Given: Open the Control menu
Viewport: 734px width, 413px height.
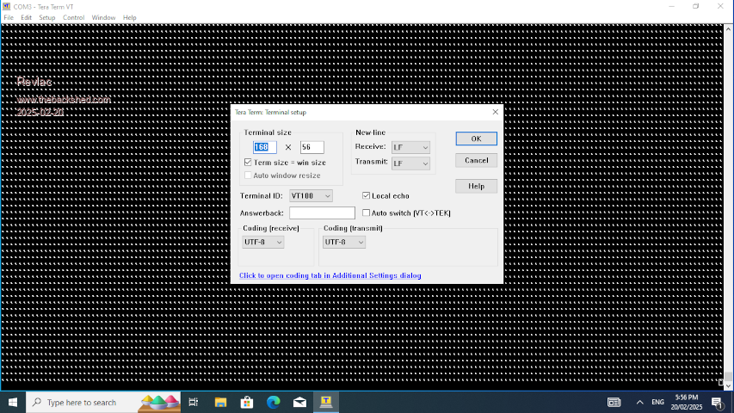Looking at the screenshot, I should pyautogui.click(x=73, y=17).
